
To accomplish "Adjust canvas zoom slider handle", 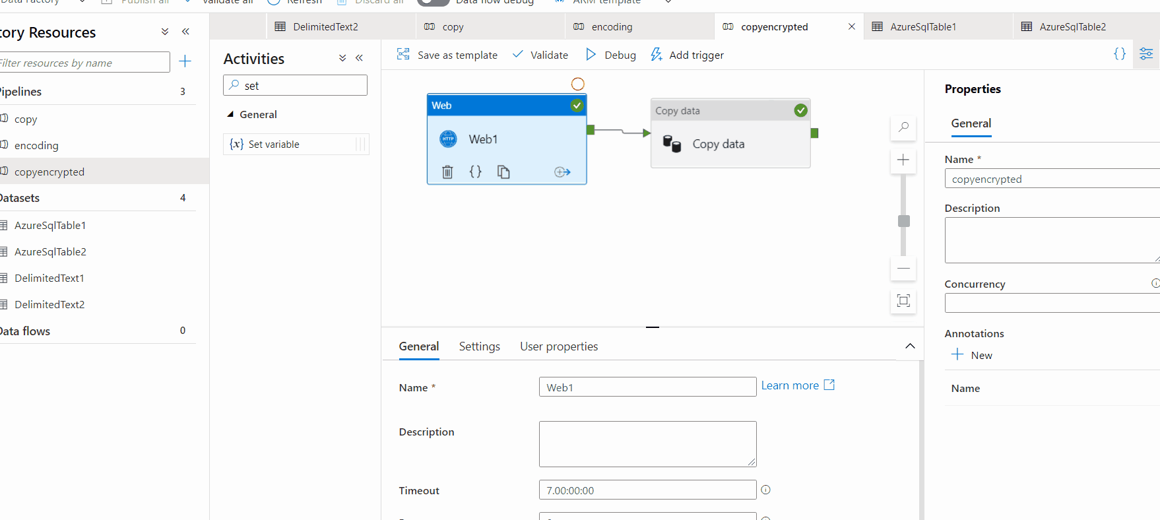I will pos(904,221).
